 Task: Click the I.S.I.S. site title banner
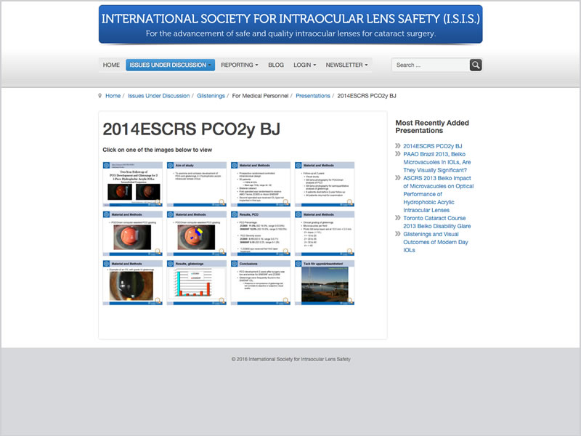[290, 25]
